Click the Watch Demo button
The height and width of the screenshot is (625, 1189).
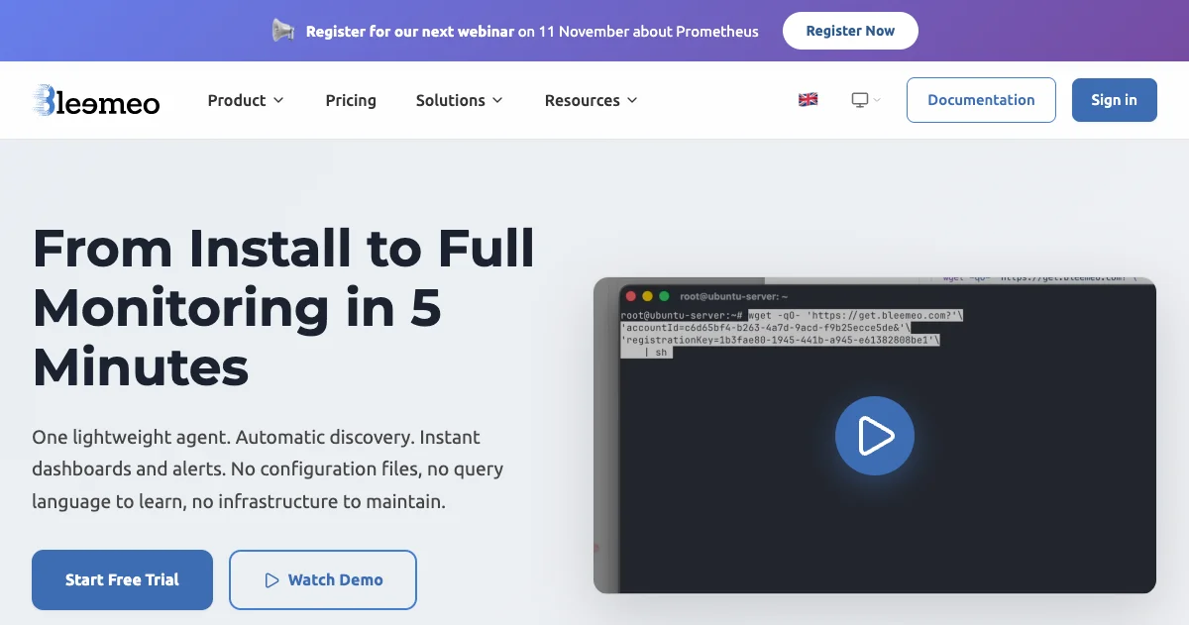coord(323,580)
